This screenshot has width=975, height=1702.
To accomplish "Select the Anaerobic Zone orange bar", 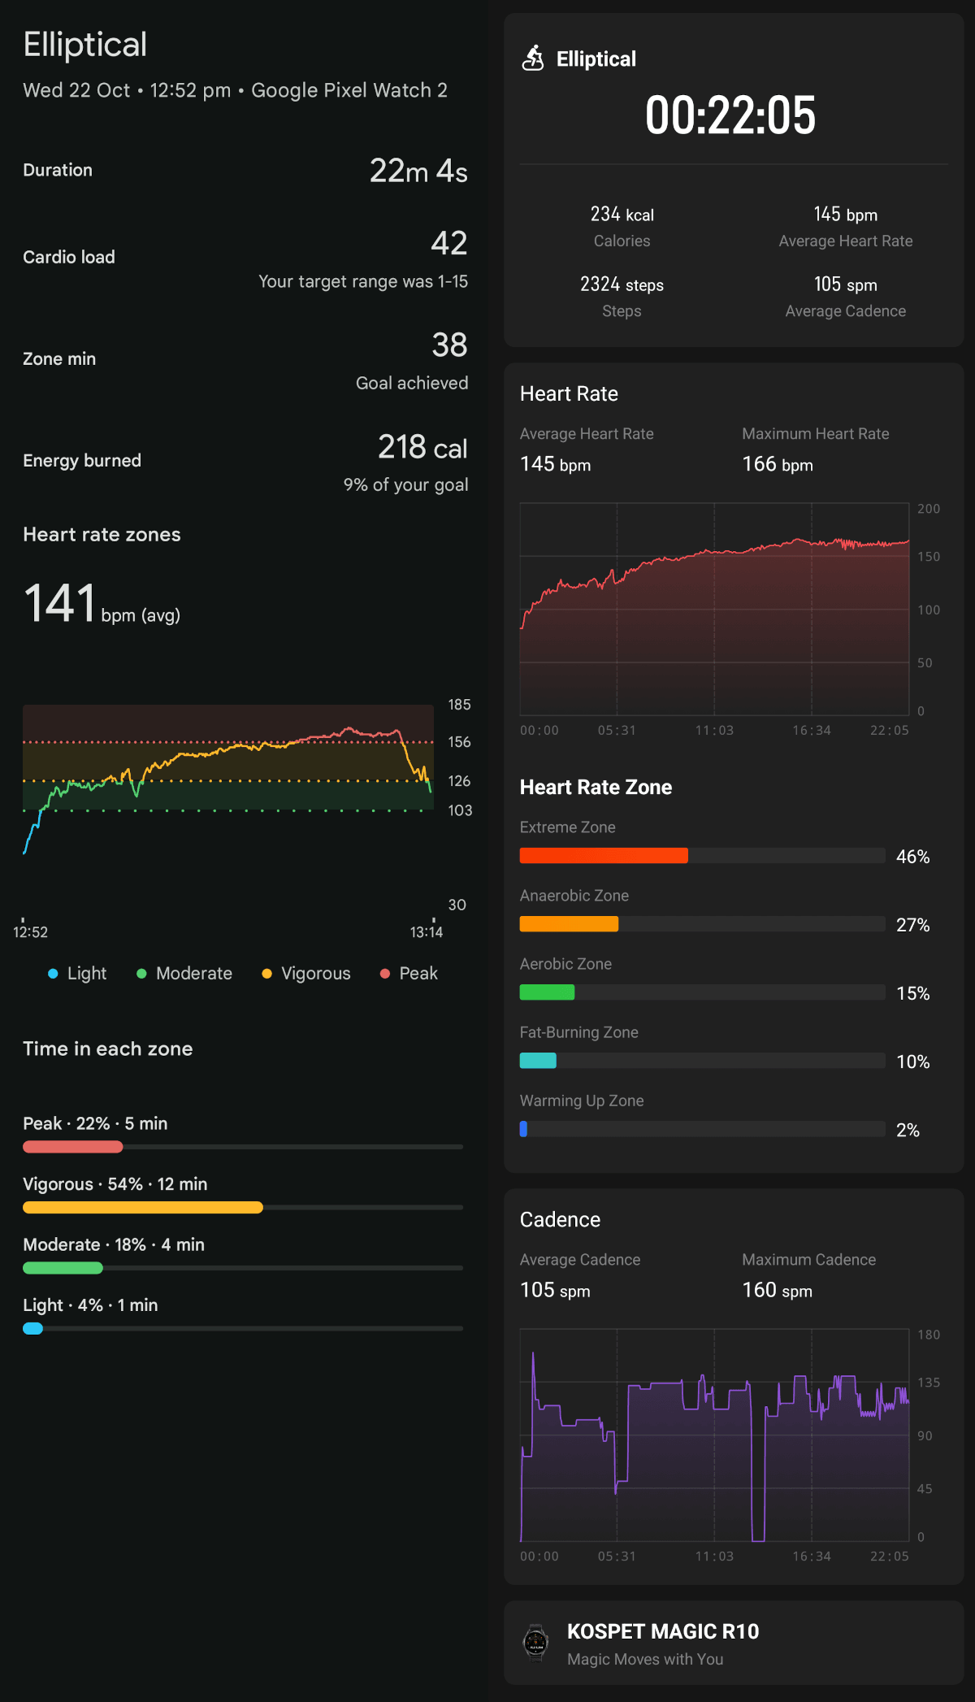I will pyautogui.click(x=569, y=924).
